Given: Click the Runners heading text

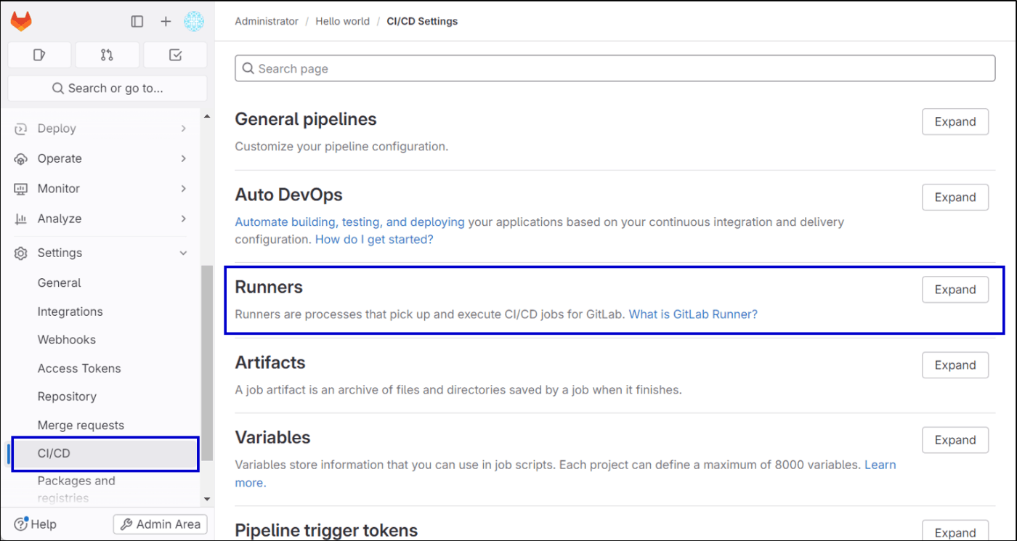Looking at the screenshot, I should 269,288.
